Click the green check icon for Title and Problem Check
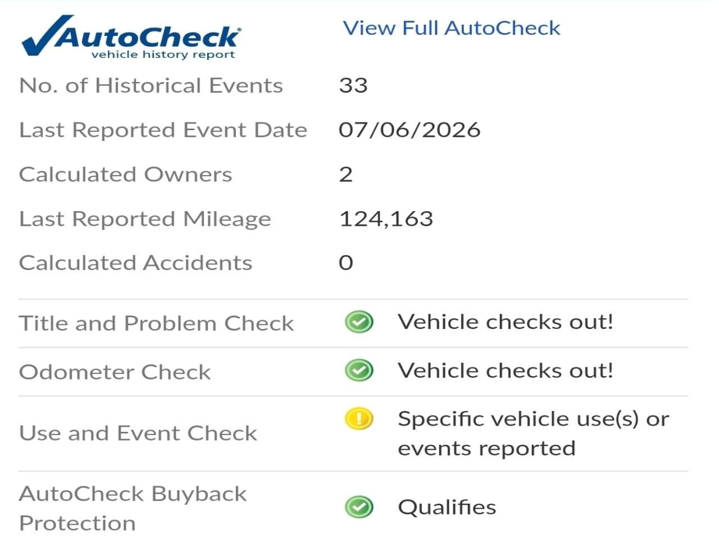719x539 pixels. click(359, 322)
